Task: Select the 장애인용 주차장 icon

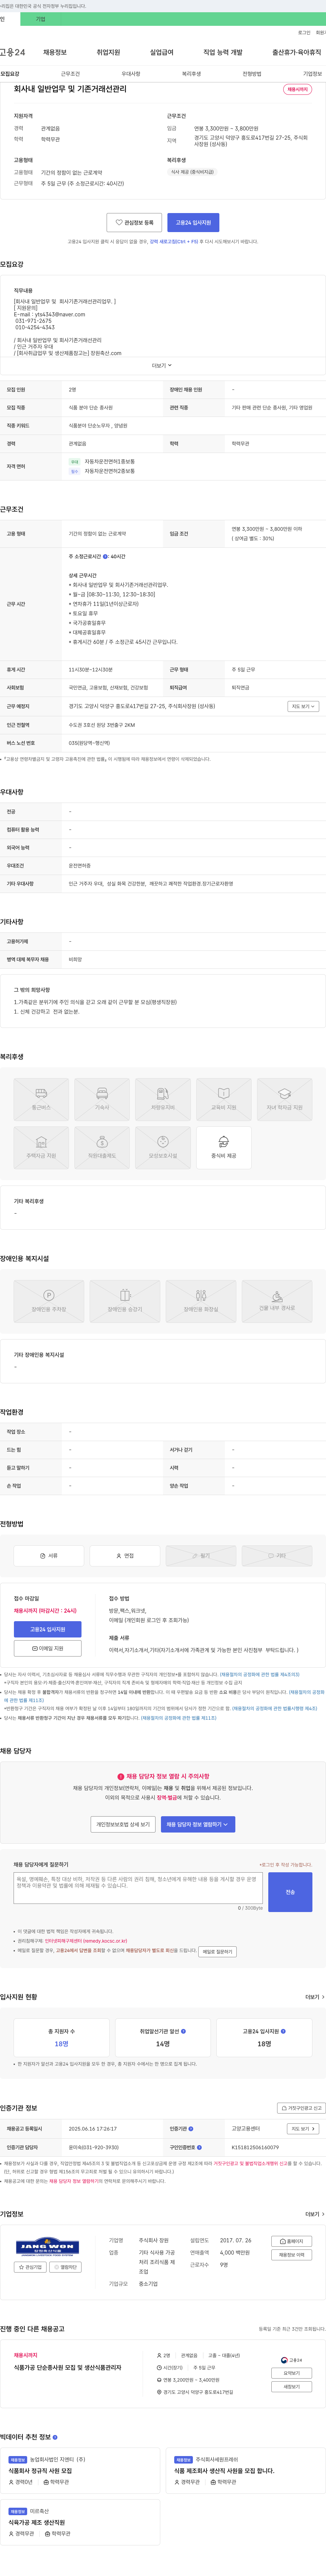Action: (49, 1301)
